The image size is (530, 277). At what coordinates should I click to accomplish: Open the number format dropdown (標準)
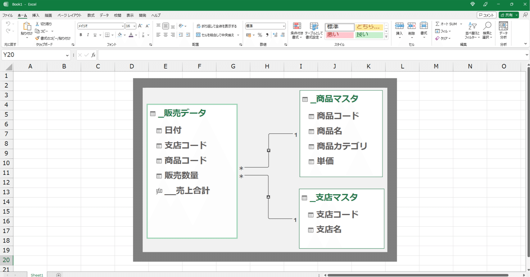tap(284, 26)
